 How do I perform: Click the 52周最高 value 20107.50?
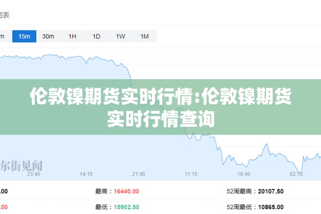pyautogui.click(x=271, y=192)
